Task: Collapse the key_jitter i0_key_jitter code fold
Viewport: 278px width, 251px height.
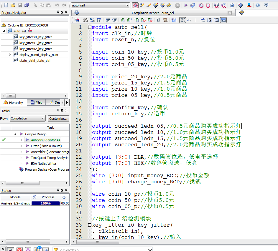Action: [90, 225]
